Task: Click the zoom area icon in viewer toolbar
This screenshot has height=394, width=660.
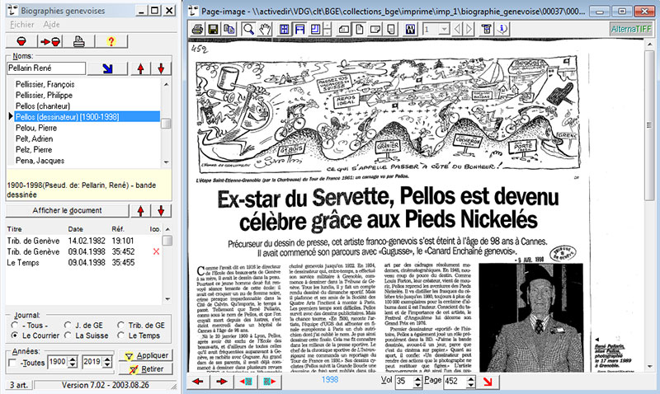Action: click(x=315, y=29)
